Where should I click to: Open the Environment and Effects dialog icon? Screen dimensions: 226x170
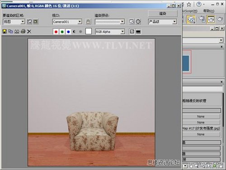[138, 22]
